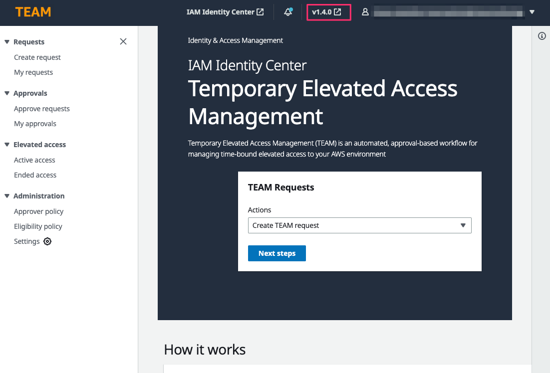This screenshot has height=373, width=550.
Task: Open the info help panel icon
Action: 542,36
